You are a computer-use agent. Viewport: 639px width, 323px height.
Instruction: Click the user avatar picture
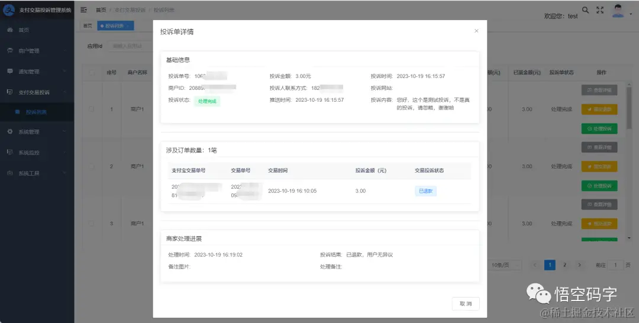[618, 11]
